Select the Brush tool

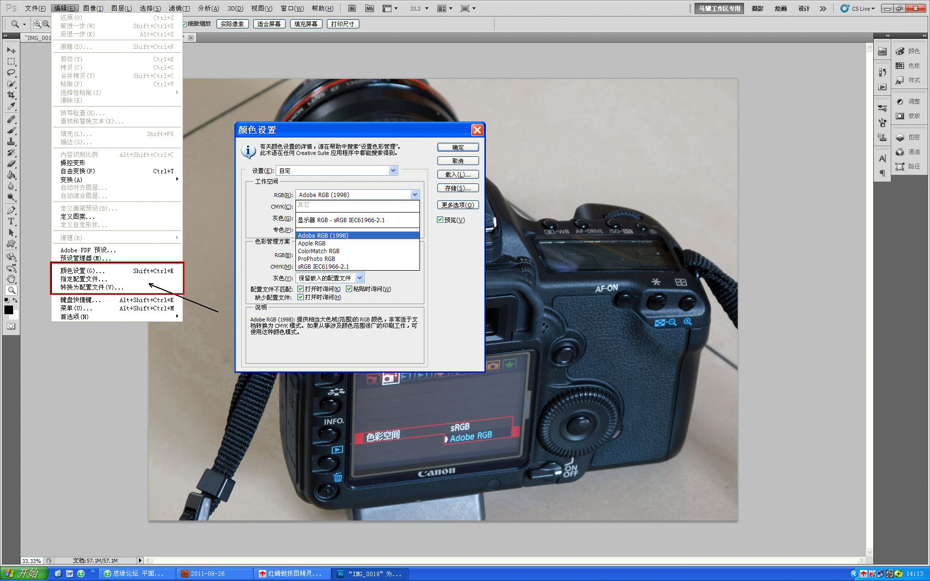[11, 130]
